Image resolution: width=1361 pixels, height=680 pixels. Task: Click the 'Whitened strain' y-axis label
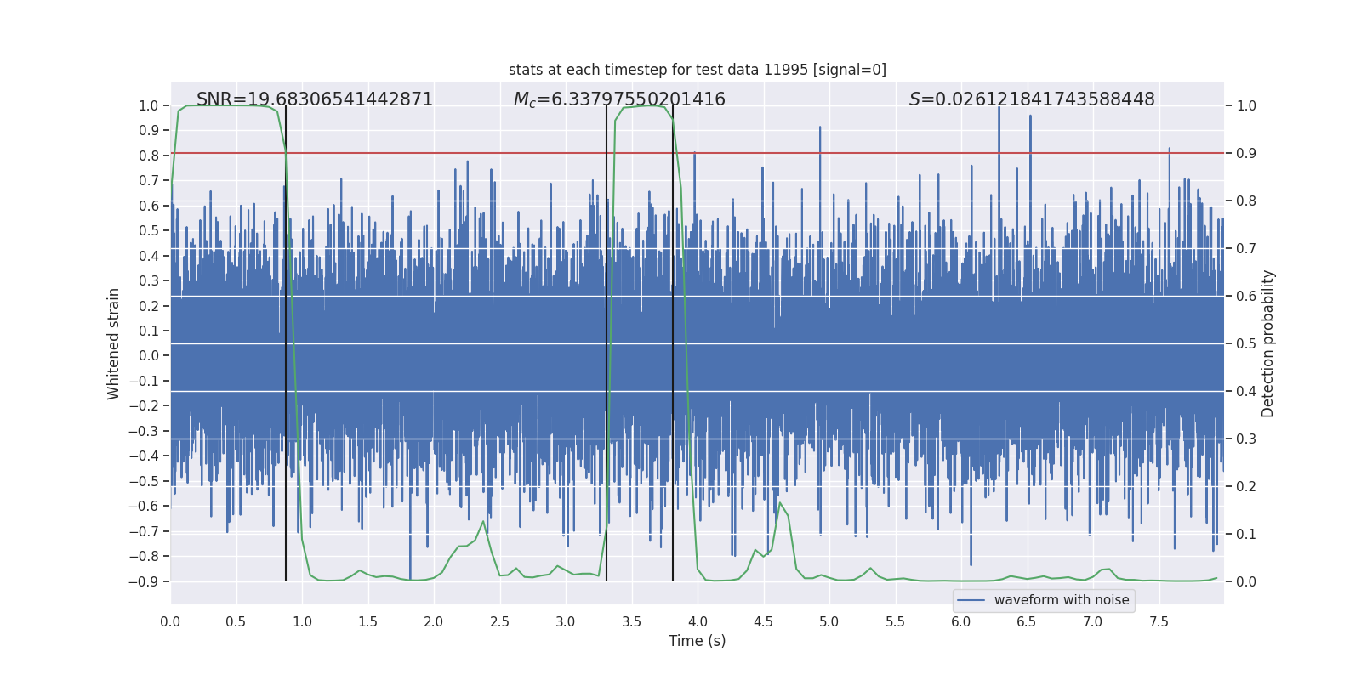(114, 343)
